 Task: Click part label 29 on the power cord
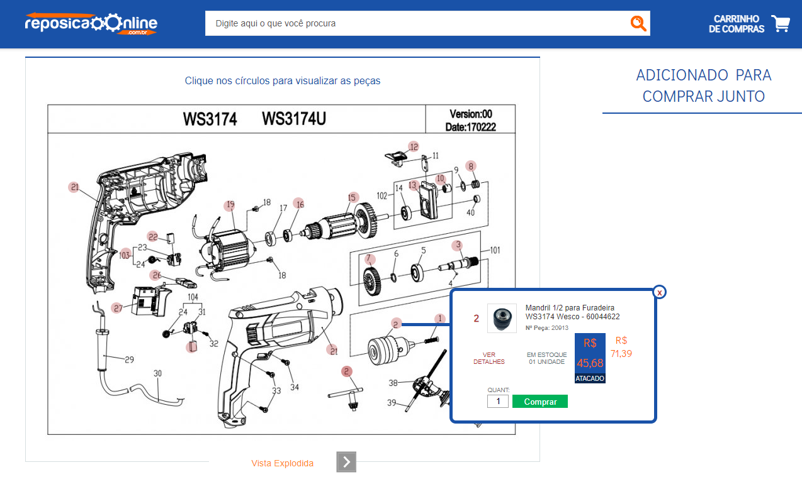click(129, 360)
